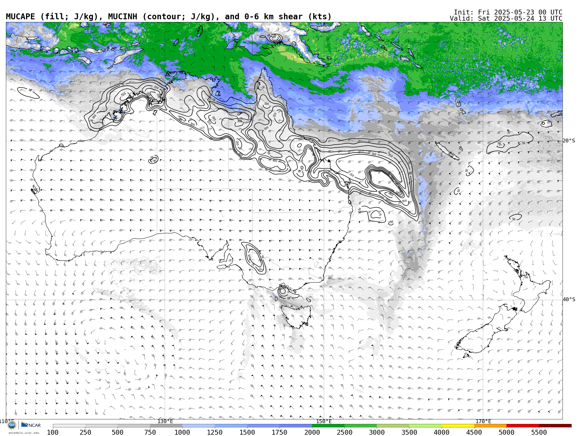Pick the olive 3000–3500 colorbar swatch
Screen dimensions: 580x436
(x=393, y=426)
